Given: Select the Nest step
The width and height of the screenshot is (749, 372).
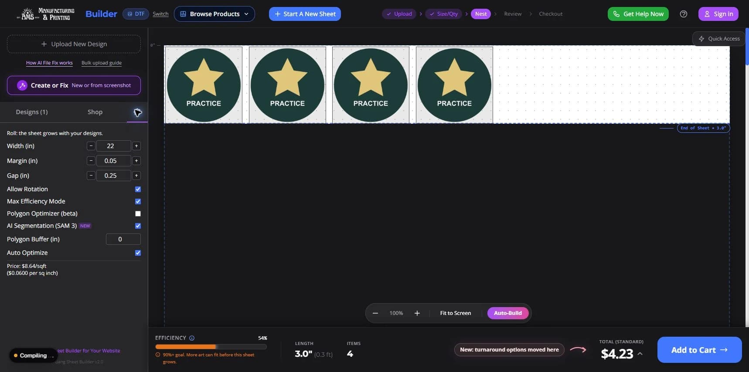Looking at the screenshot, I should pos(481,14).
